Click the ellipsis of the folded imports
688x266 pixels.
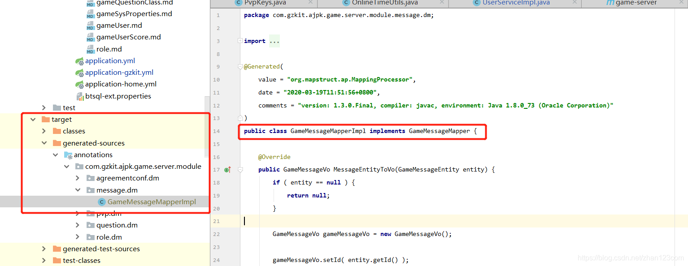(274, 41)
